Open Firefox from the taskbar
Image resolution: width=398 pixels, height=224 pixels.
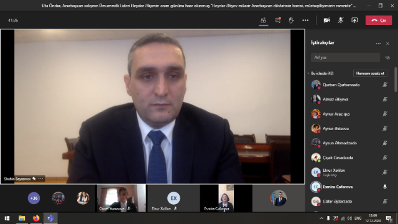(36, 218)
